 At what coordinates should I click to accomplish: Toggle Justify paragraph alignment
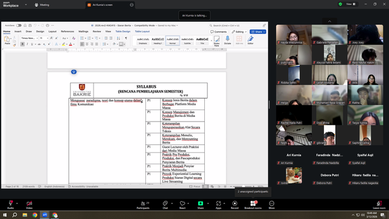(97, 44)
